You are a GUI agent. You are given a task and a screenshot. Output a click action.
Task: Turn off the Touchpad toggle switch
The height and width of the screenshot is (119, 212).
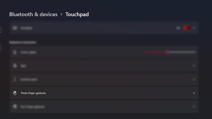pos(186,28)
